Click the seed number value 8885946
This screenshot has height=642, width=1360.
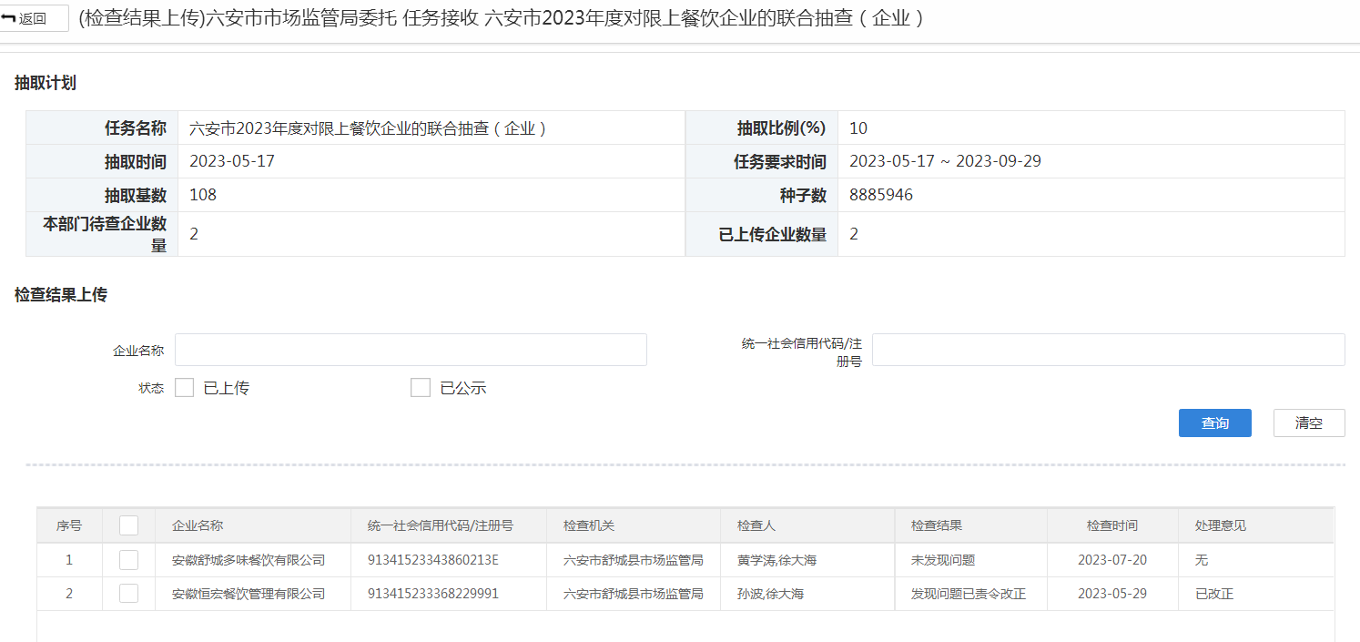click(881, 195)
